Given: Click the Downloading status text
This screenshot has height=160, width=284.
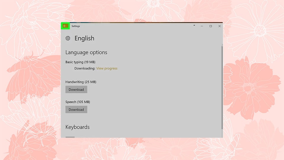Looking at the screenshot, I should click(x=85, y=68).
